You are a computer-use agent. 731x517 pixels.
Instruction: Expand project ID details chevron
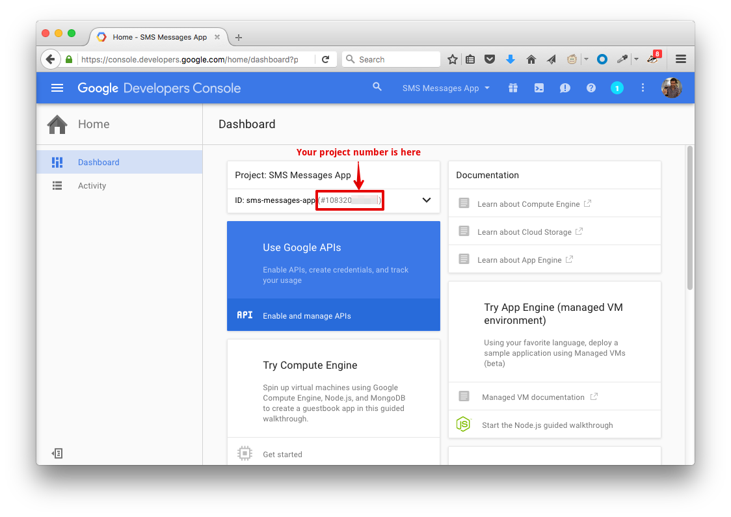click(x=426, y=200)
